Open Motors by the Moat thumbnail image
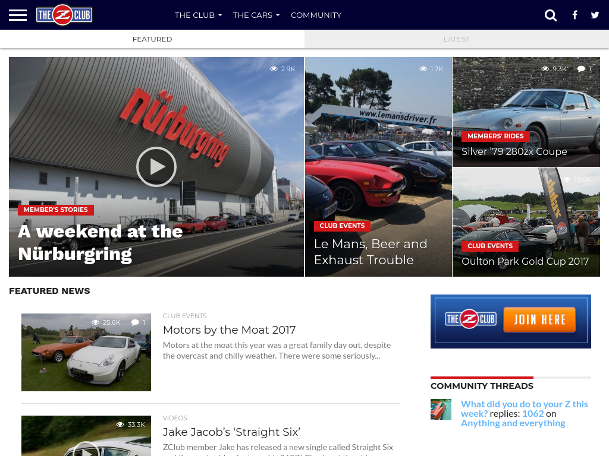The height and width of the screenshot is (456, 609). tap(86, 352)
